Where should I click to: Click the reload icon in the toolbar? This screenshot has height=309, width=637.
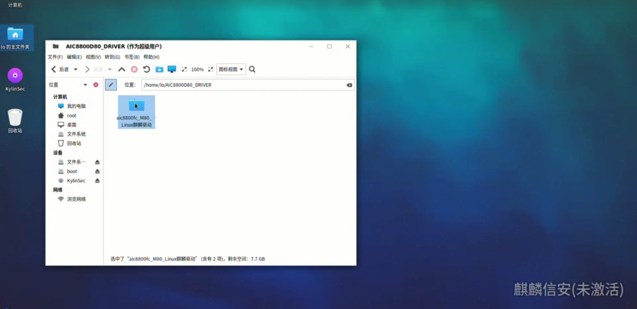pos(146,70)
